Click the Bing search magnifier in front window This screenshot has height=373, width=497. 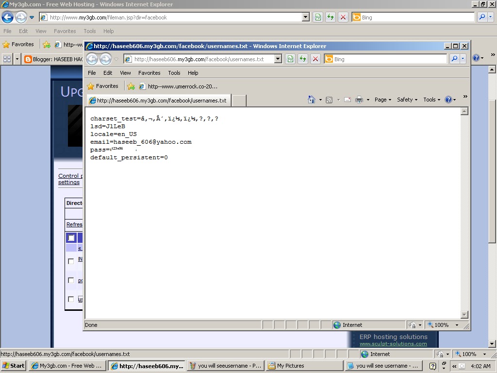point(454,59)
